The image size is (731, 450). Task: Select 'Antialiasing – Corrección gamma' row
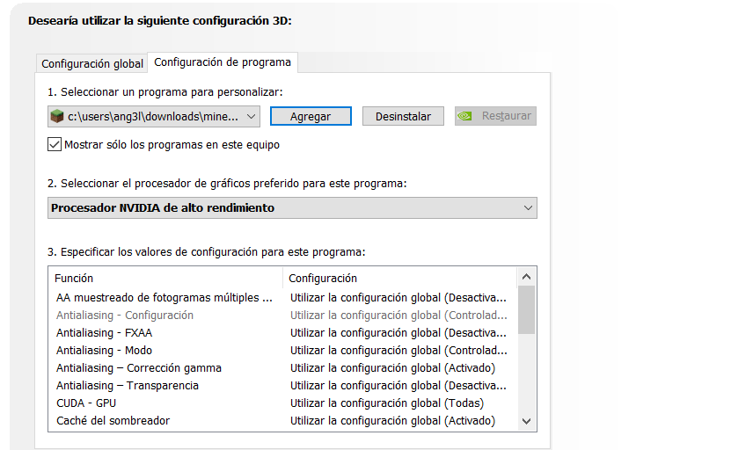pos(282,368)
